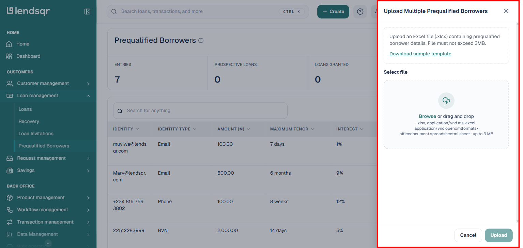This screenshot has height=248, width=523.
Task: Click the Request management inbox icon
Action: tap(10, 158)
